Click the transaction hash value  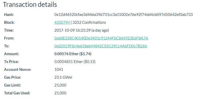coord(123,15)
